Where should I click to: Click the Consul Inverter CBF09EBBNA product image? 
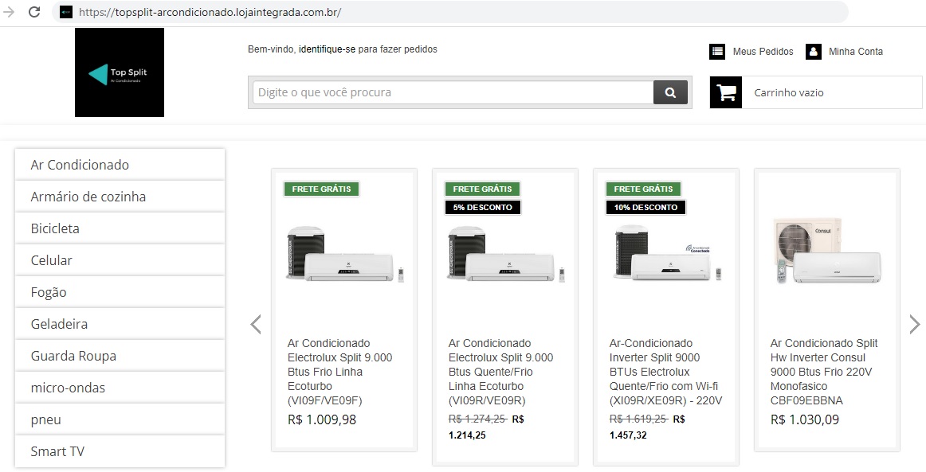click(x=827, y=251)
